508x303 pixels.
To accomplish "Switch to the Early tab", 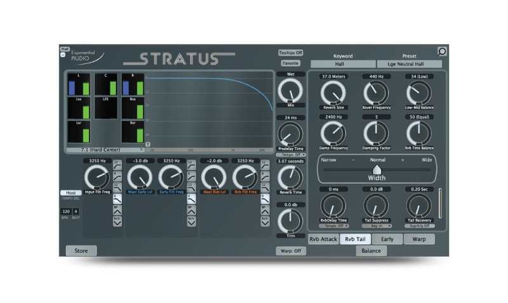I will [x=387, y=239].
